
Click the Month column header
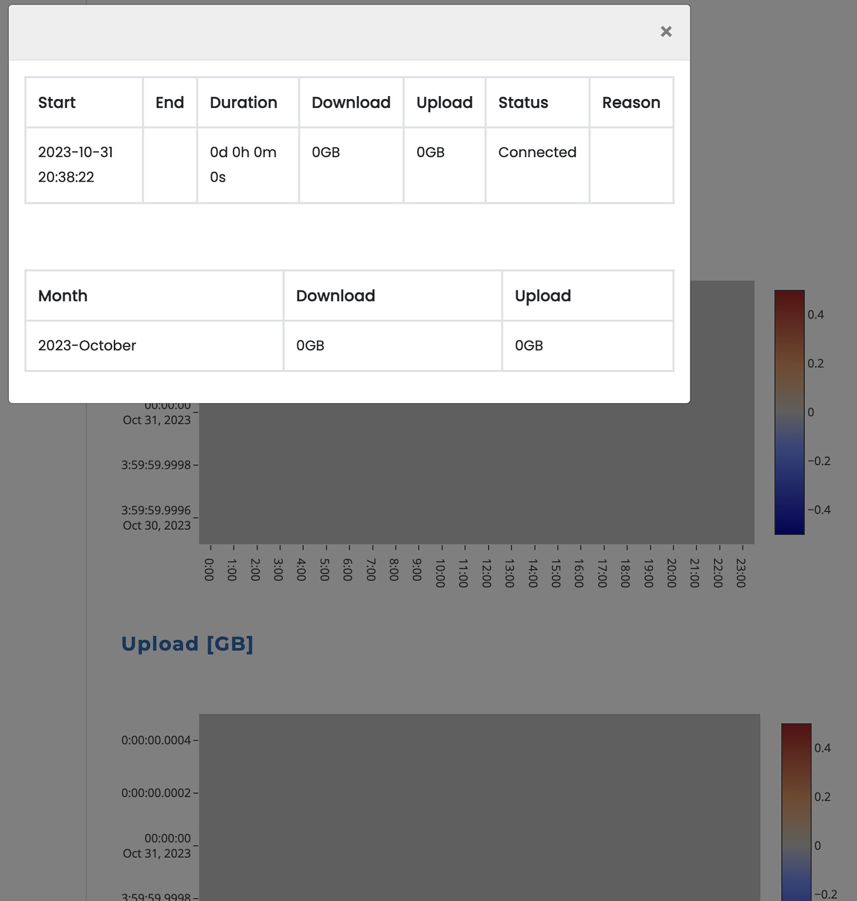pyautogui.click(x=63, y=296)
